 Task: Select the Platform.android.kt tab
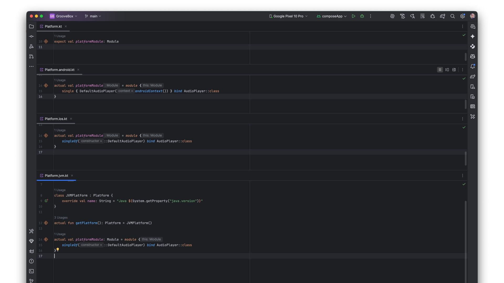point(59,70)
